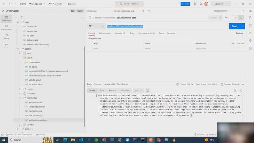254x143 pixels.
Task: Click the Import button
Action: point(80,11)
